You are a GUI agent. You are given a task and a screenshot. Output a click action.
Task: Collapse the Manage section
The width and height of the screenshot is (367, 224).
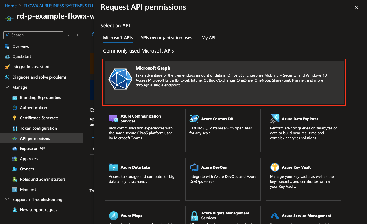tap(7, 87)
